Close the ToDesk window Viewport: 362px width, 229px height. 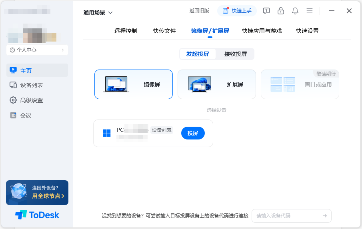349,11
